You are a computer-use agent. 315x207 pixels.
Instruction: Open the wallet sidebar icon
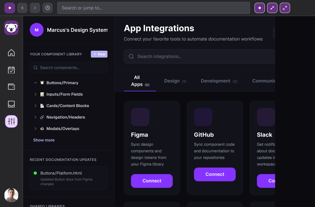click(11, 87)
